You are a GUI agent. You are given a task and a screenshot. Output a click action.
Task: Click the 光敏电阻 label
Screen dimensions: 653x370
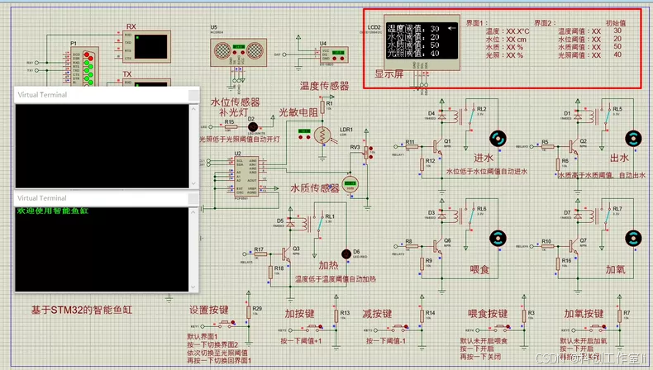point(298,112)
